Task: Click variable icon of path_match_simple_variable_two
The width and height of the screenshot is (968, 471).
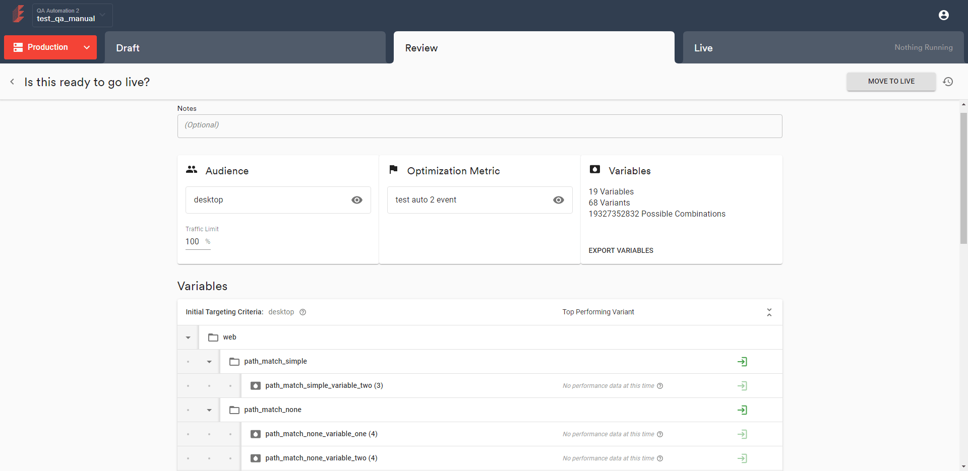Action: pos(256,386)
